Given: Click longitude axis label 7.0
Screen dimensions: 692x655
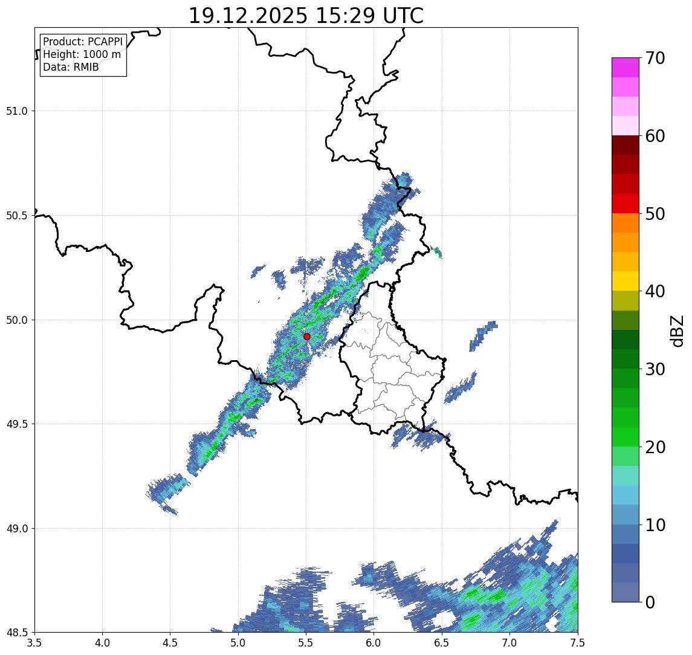Looking at the screenshot, I should (x=509, y=642).
